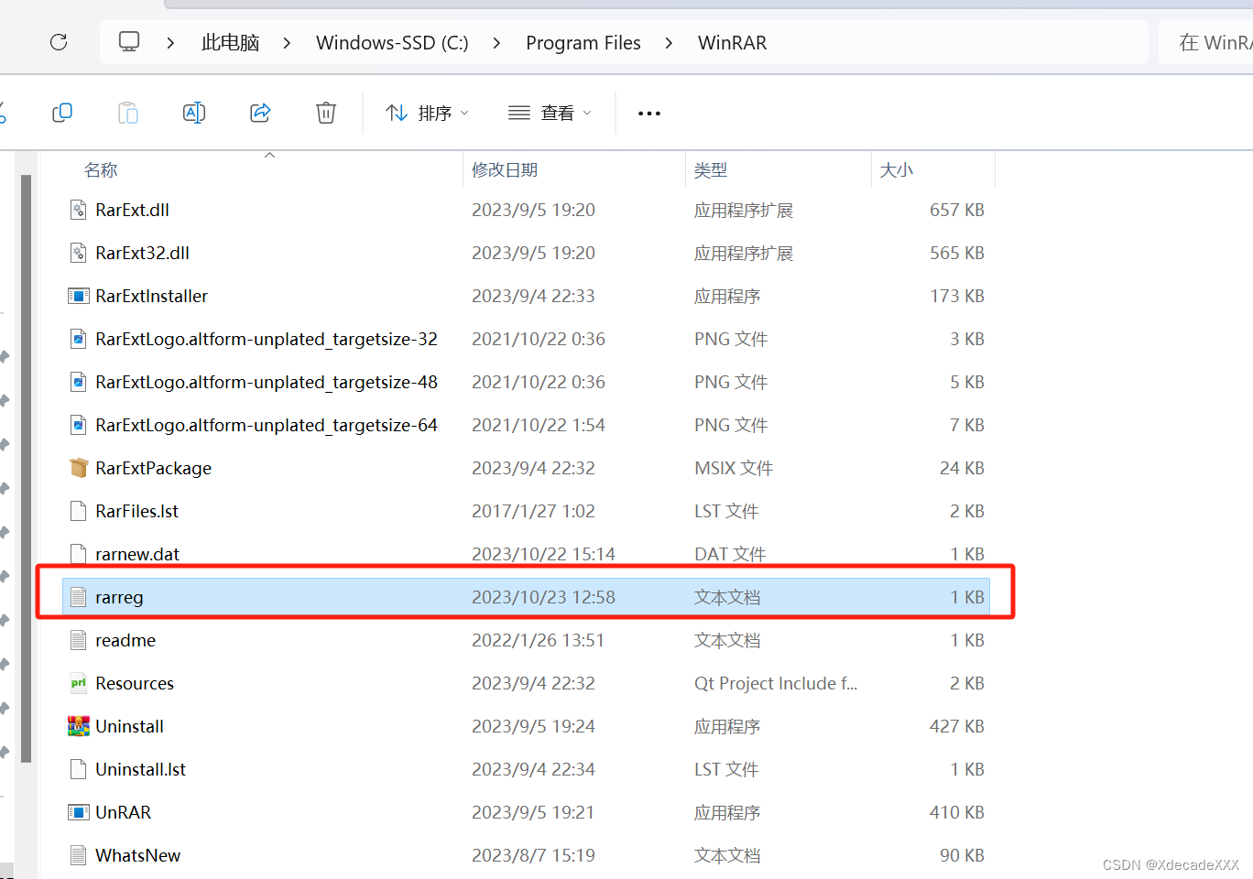Go to Windows-SSD (C:) in breadcrumb
The height and width of the screenshot is (879, 1253).
(x=392, y=43)
